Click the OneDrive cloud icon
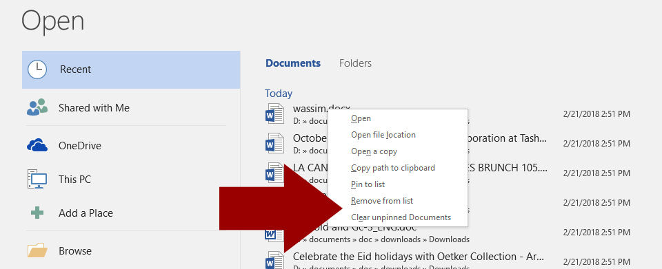 (x=37, y=146)
